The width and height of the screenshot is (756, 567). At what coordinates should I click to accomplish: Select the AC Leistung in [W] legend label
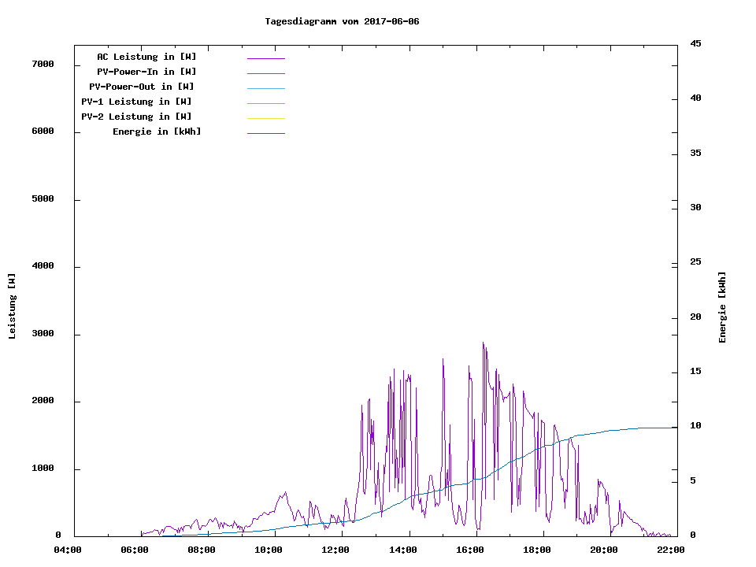click(146, 57)
